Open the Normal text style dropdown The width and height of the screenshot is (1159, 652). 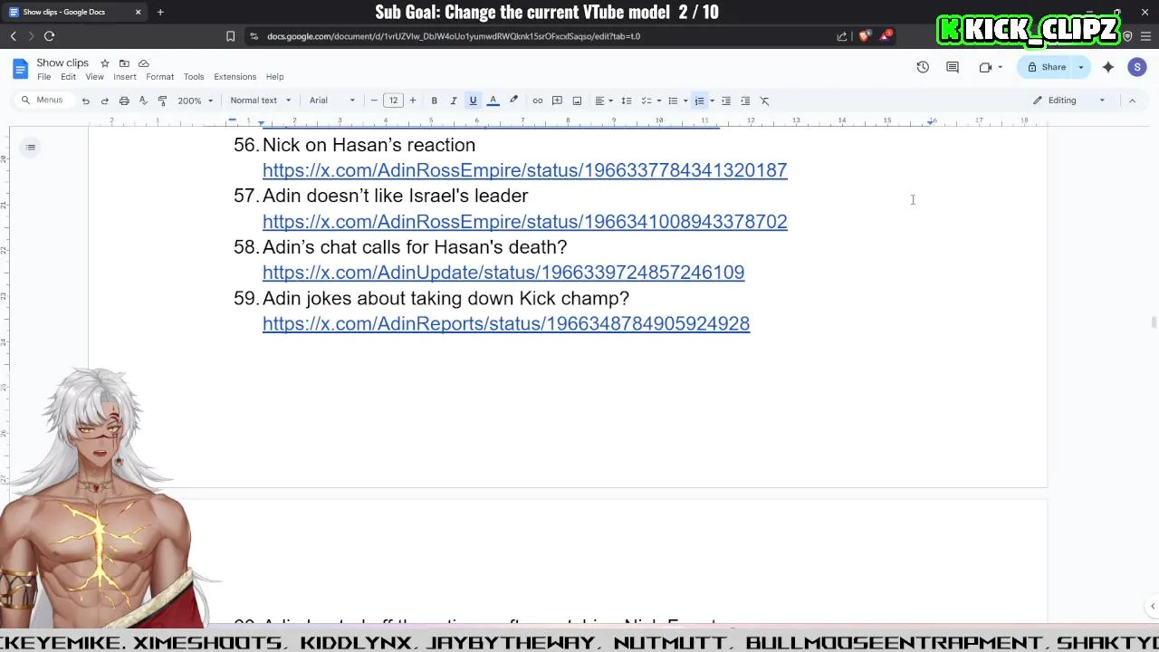click(261, 101)
